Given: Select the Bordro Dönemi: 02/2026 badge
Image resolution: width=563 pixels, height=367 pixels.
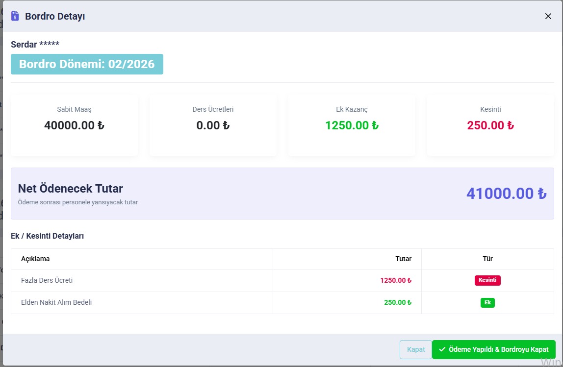Looking at the screenshot, I should tap(87, 64).
